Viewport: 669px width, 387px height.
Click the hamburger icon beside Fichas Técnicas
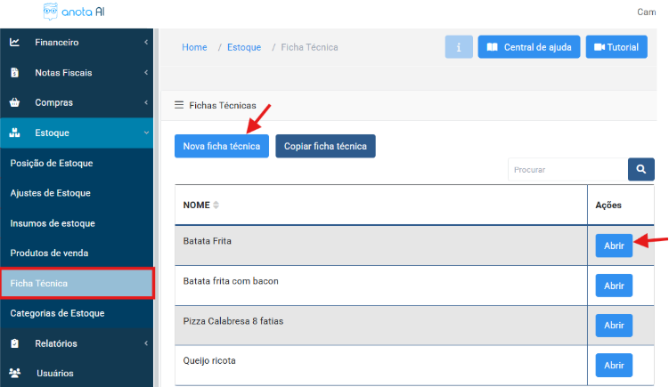(179, 105)
